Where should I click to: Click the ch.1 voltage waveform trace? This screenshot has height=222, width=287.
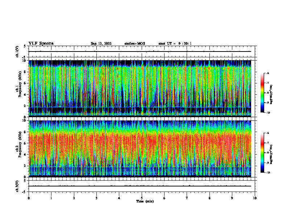(x=140, y=52)
